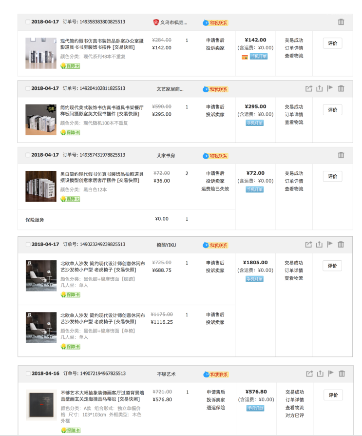Click 和我联系 chat icon for 不够艺术 shop
Screen dimensions: 362x436
[215, 374]
